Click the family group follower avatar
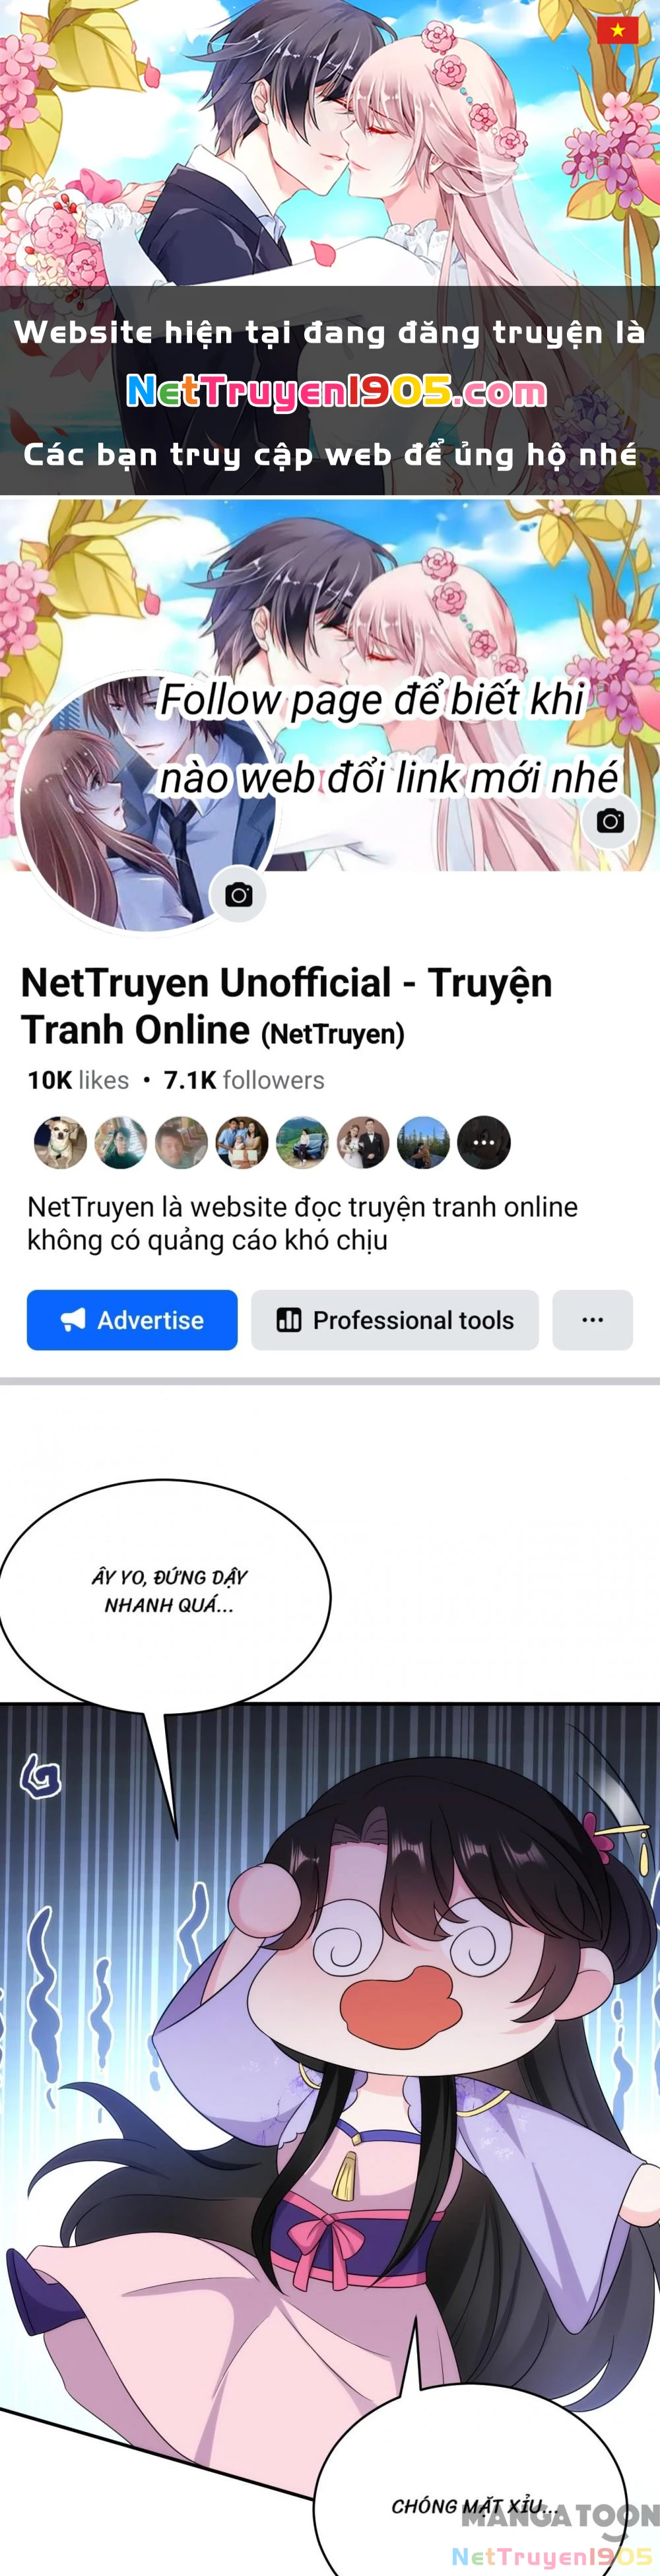Screen dimensions: 660x2576 pyautogui.click(x=242, y=1142)
